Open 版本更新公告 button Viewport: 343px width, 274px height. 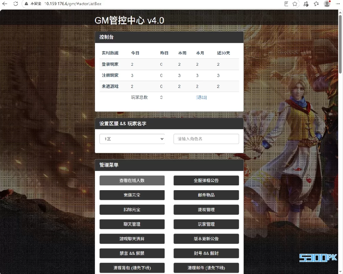[206, 239]
